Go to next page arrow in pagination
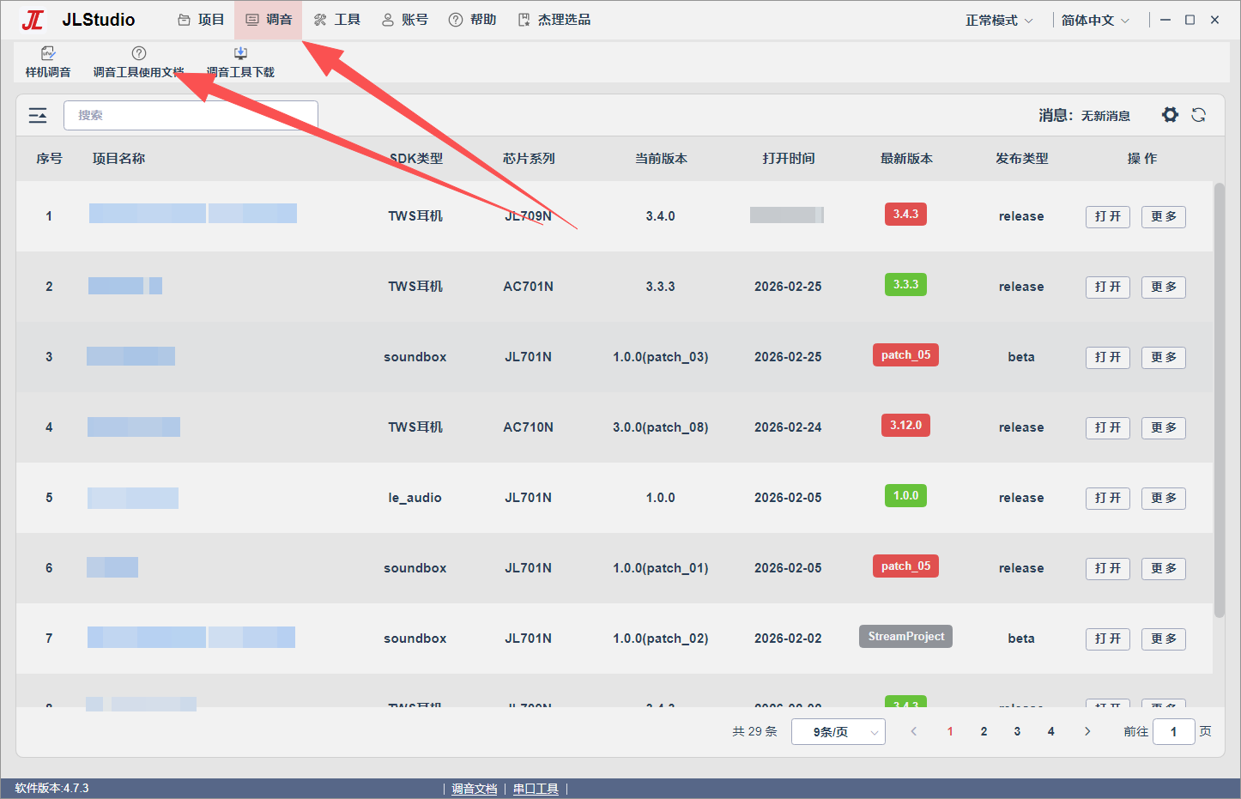1241x799 pixels. 1087,731
